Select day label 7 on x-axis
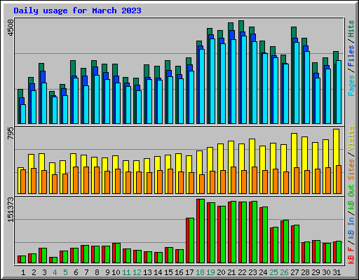Viewport: 359px width, 280px height. coord(86,272)
